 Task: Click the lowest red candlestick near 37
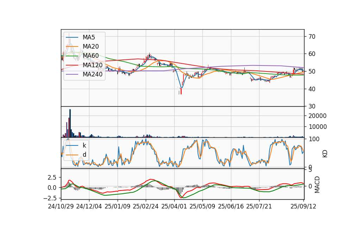click(x=181, y=91)
